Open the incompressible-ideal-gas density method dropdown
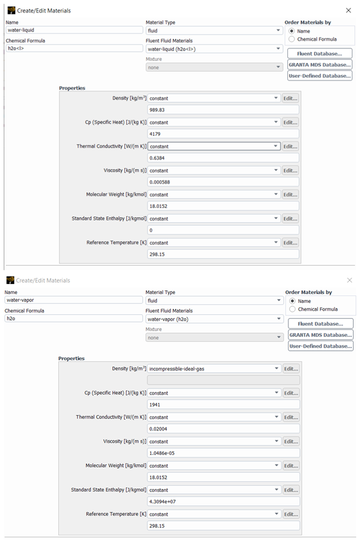The image size is (360, 543). [214, 369]
